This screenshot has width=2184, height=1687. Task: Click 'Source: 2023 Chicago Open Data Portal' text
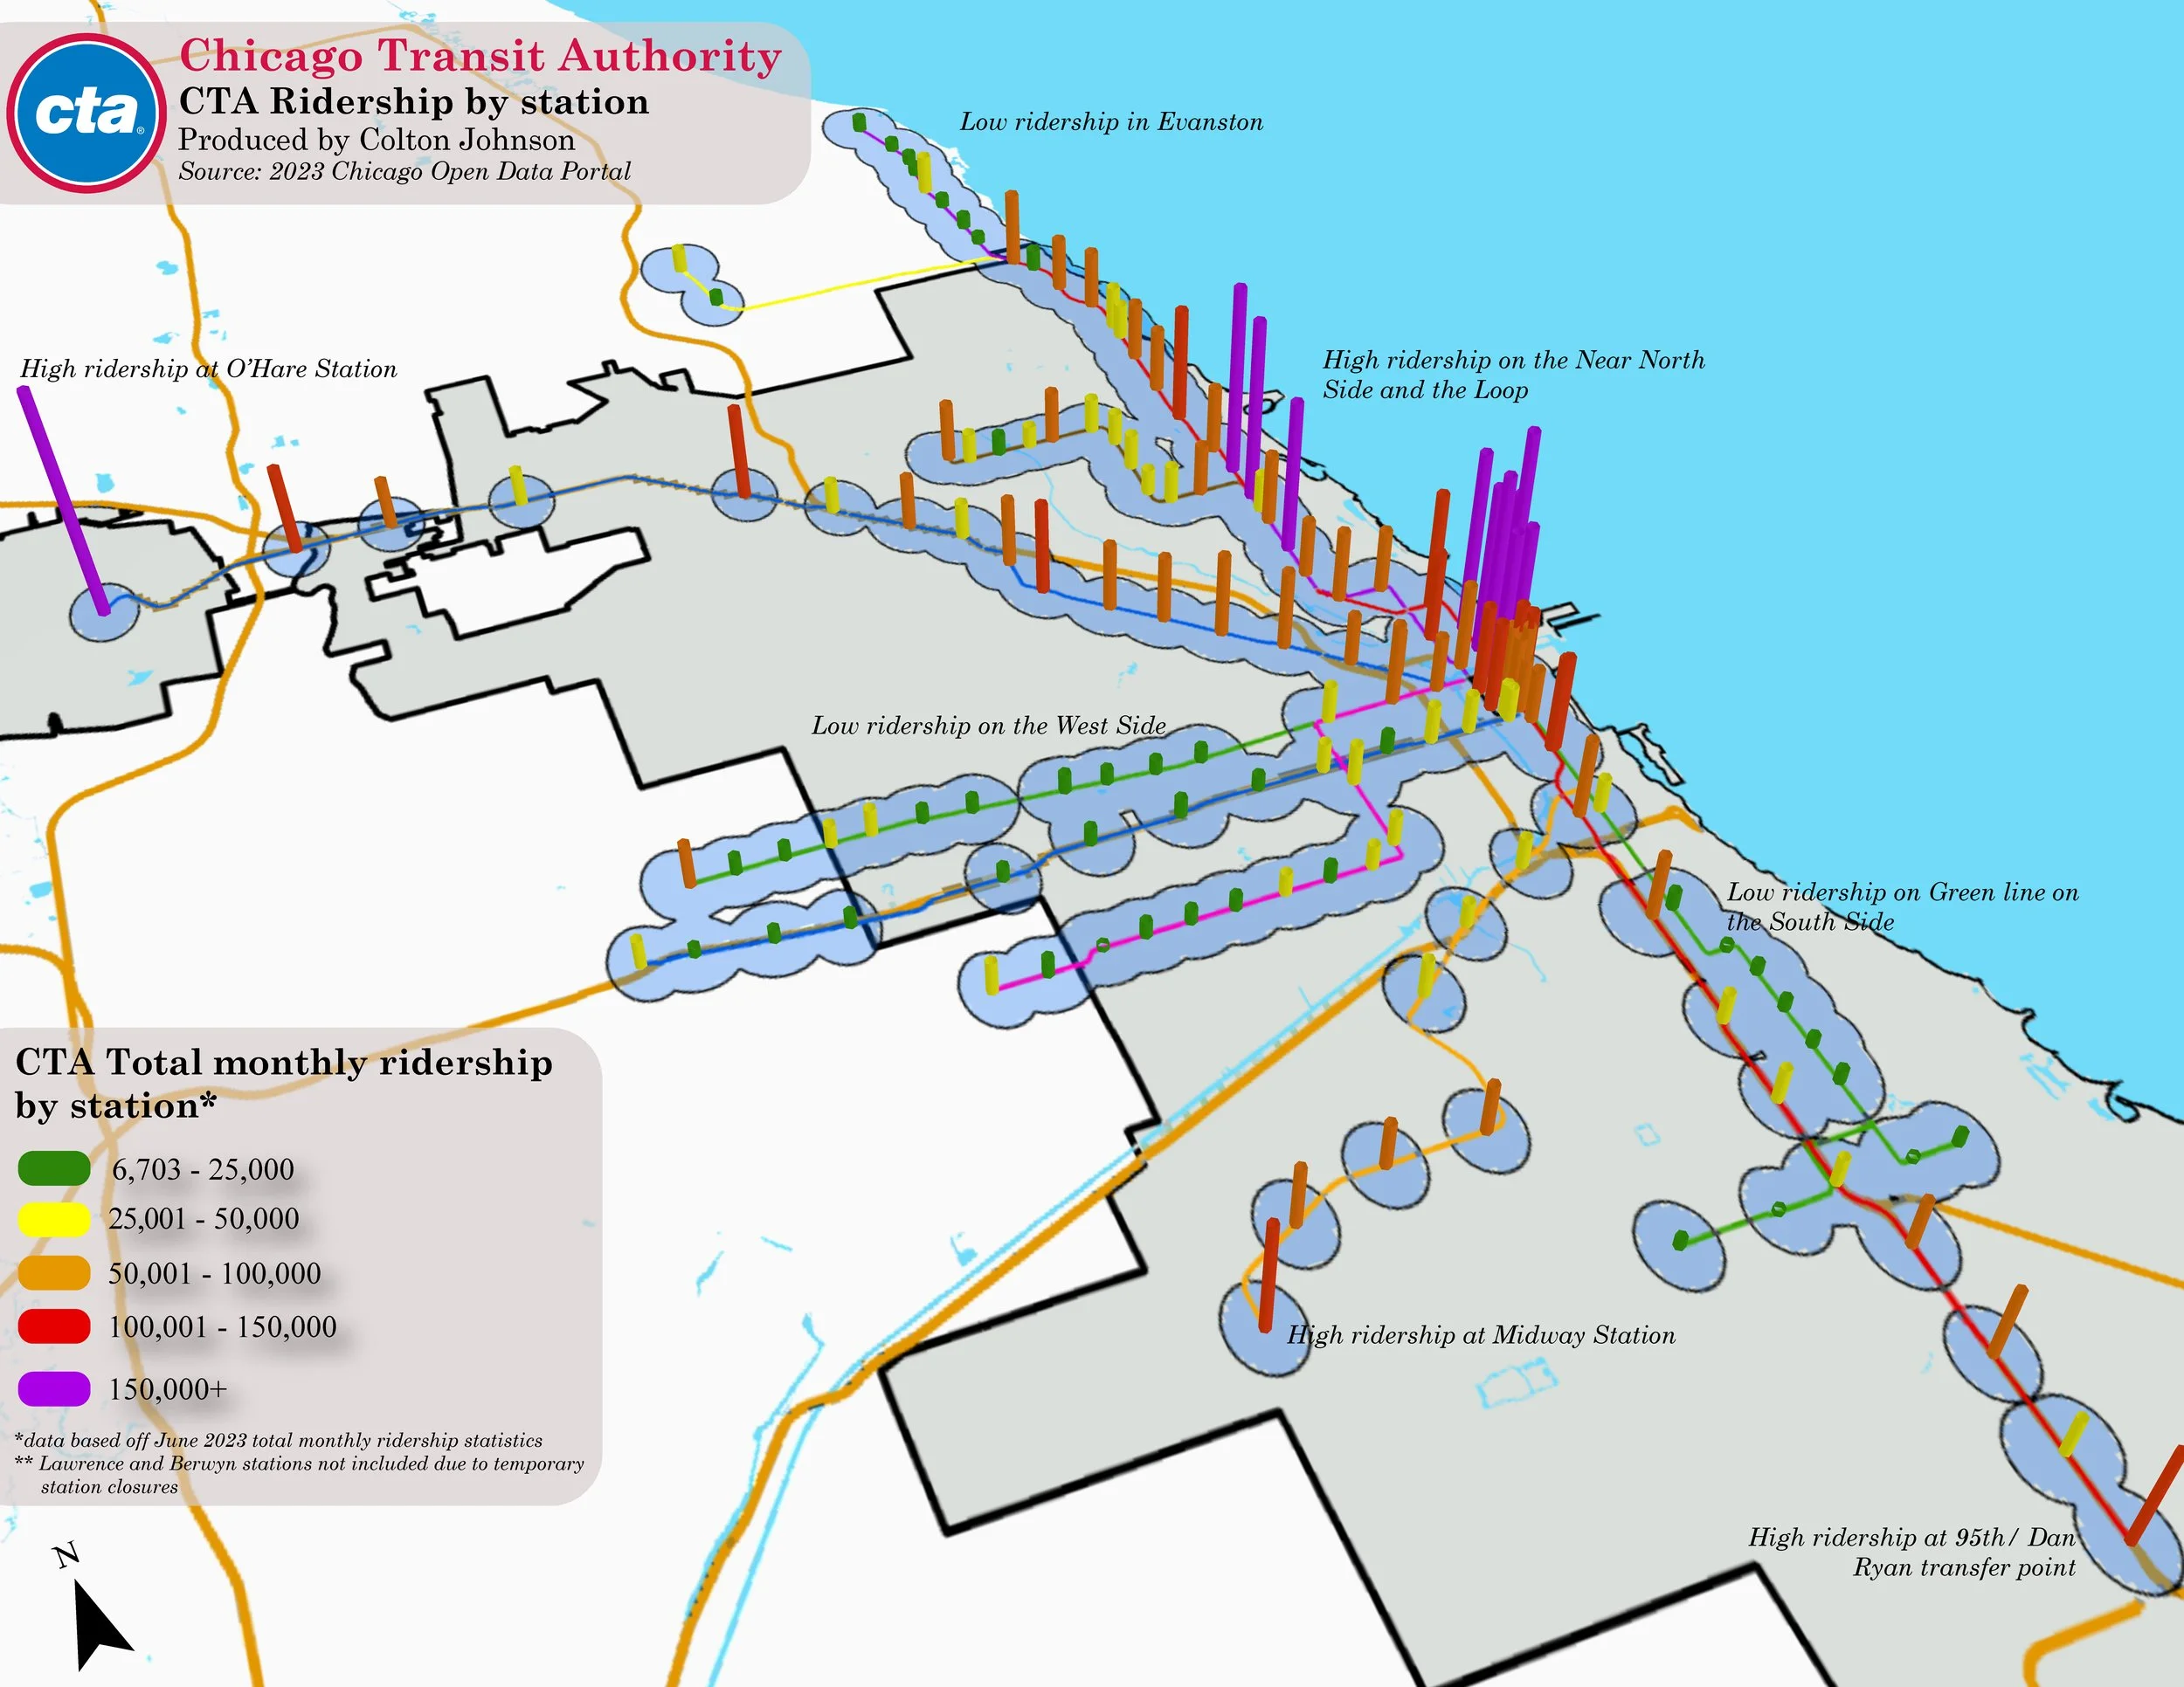[404, 171]
